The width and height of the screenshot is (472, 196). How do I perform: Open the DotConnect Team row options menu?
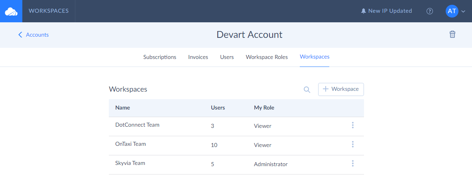pyautogui.click(x=352, y=125)
